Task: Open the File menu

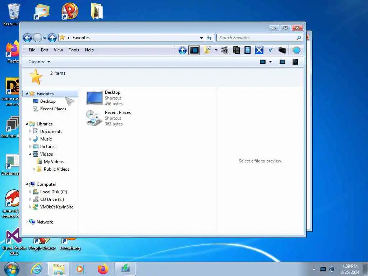Action: click(x=32, y=50)
